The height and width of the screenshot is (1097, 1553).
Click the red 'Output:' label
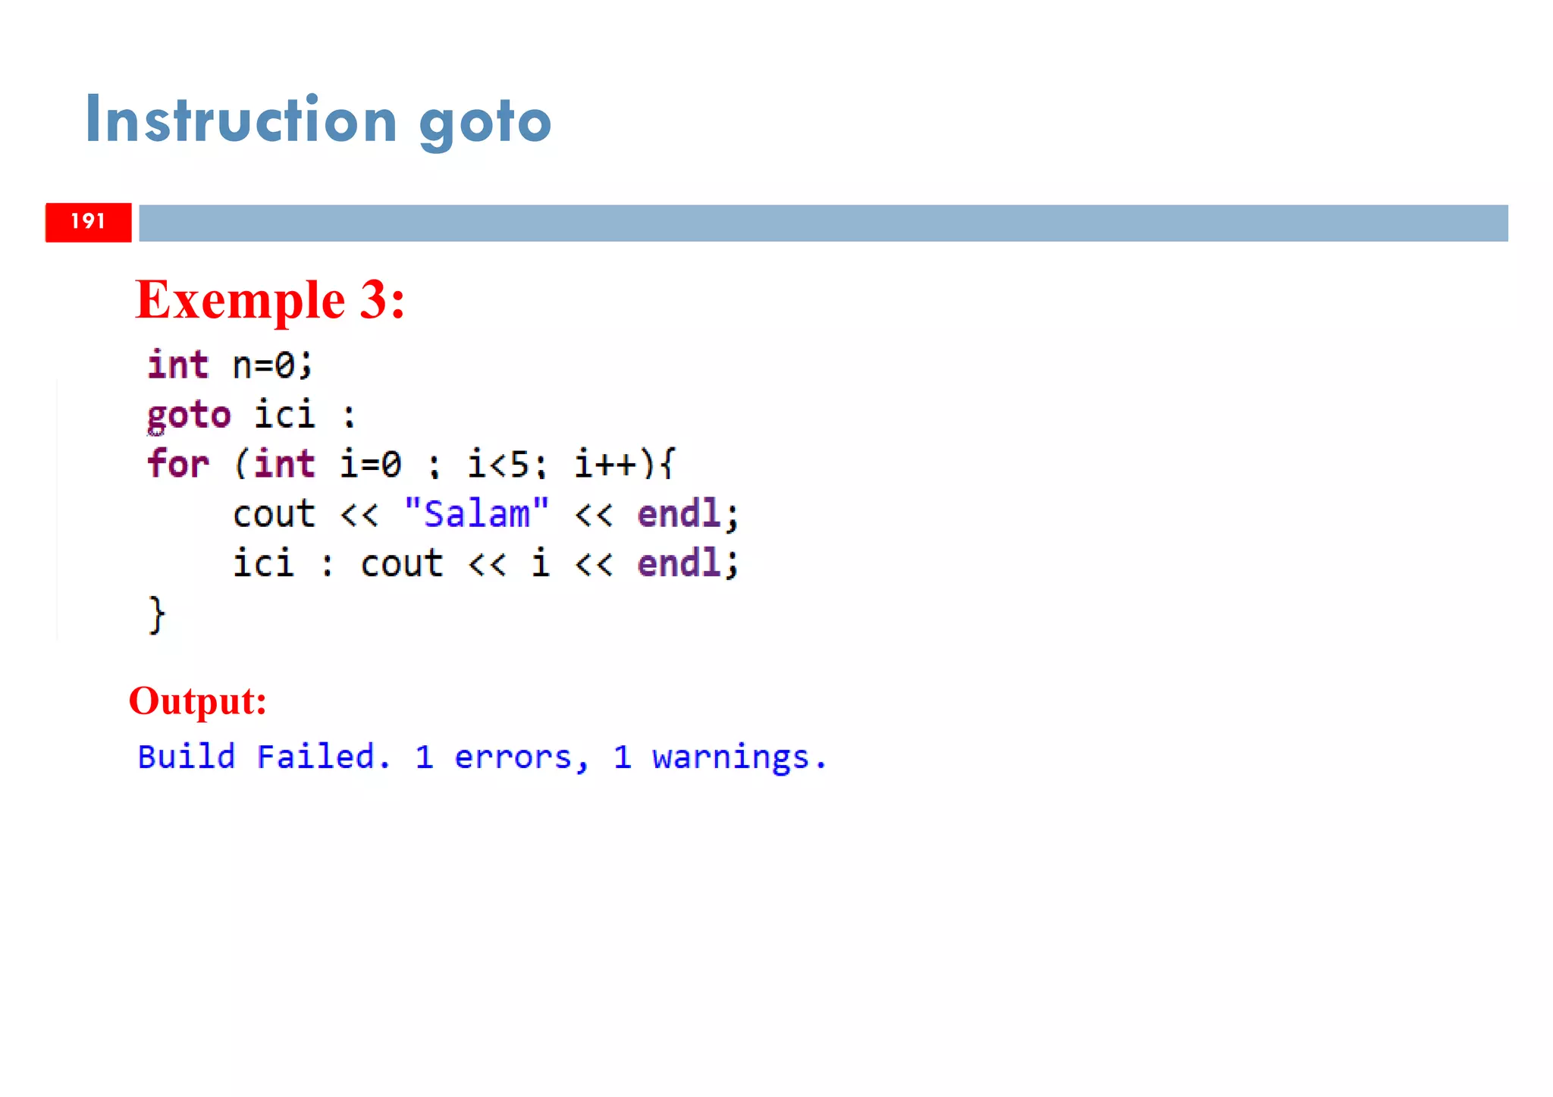[x=198, y=701]
